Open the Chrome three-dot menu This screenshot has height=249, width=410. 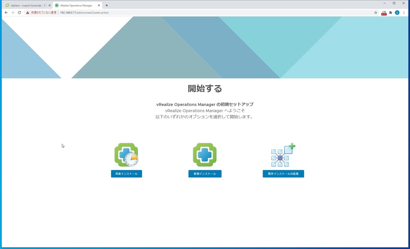[404, 13]
